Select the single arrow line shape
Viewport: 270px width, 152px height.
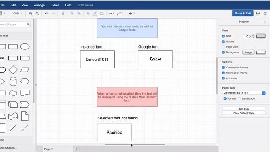13,128
